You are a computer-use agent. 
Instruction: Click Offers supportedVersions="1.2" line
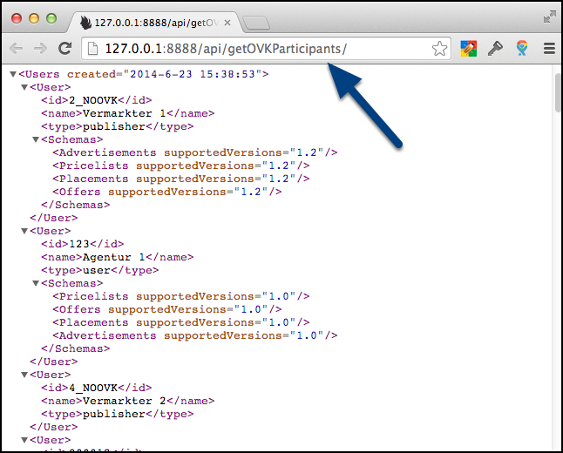[167, 192]
